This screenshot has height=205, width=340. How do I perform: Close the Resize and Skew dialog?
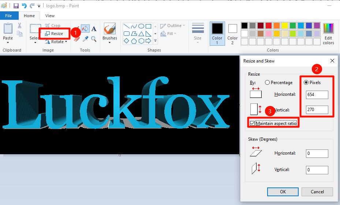pos(332,61)
